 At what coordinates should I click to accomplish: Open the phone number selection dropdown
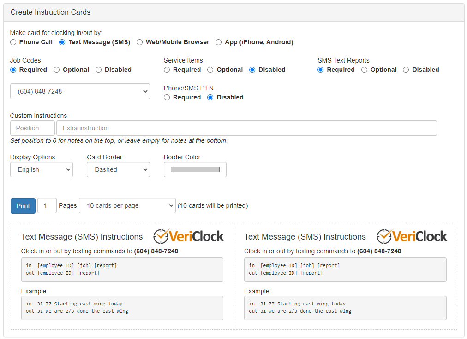point(80,91)
